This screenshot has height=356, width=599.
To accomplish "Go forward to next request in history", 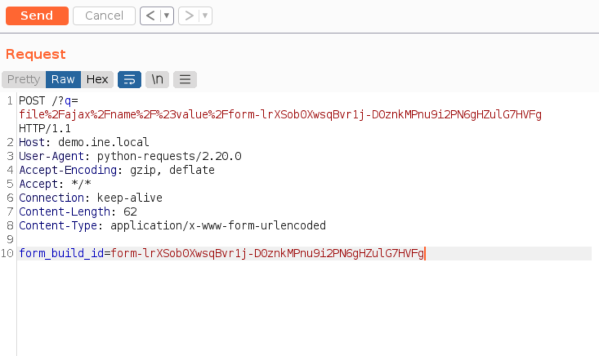I will click(188, 16).
